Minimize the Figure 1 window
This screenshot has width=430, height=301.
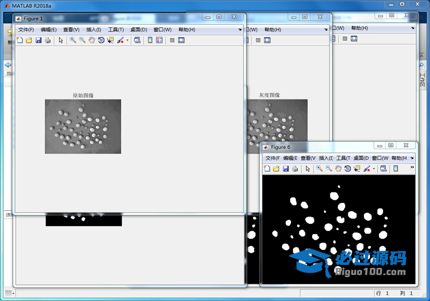click(x=208, y=17)
